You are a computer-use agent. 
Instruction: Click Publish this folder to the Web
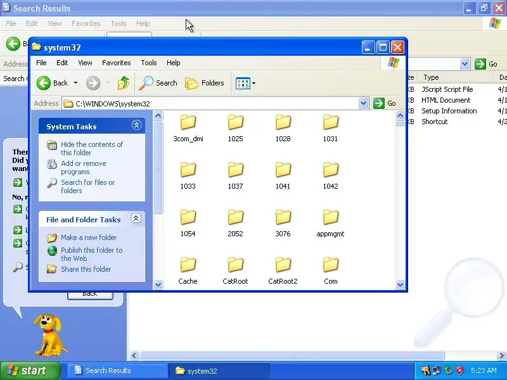[x=91, y=254]
